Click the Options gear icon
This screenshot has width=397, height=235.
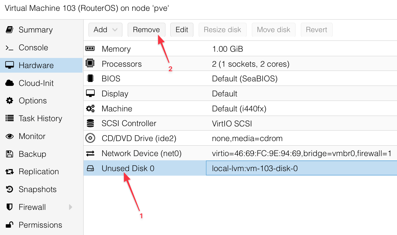9,101
